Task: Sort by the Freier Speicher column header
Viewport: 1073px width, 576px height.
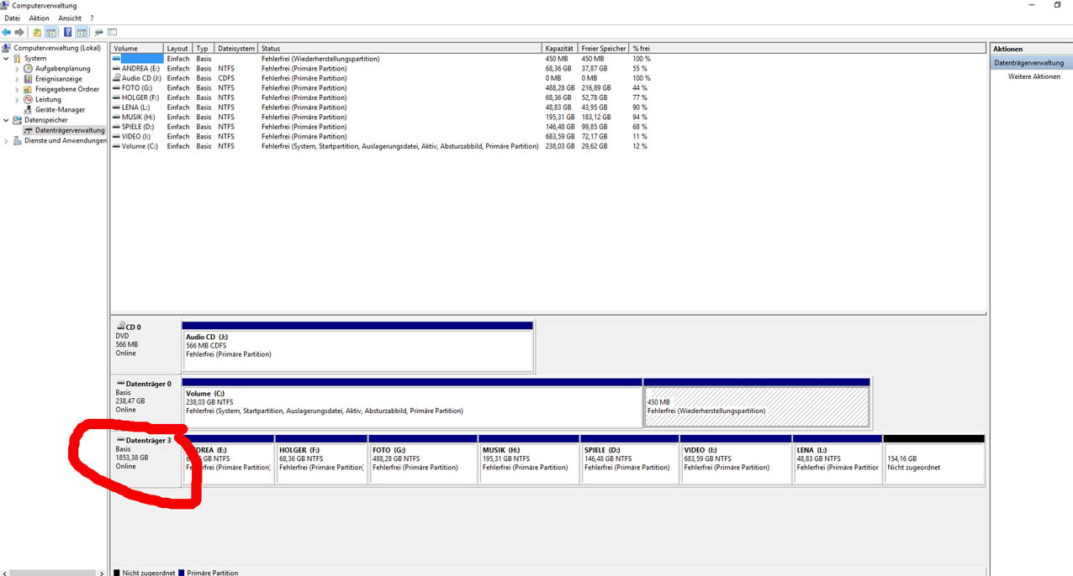Action: pyautogui.click(x=604, y=49)
